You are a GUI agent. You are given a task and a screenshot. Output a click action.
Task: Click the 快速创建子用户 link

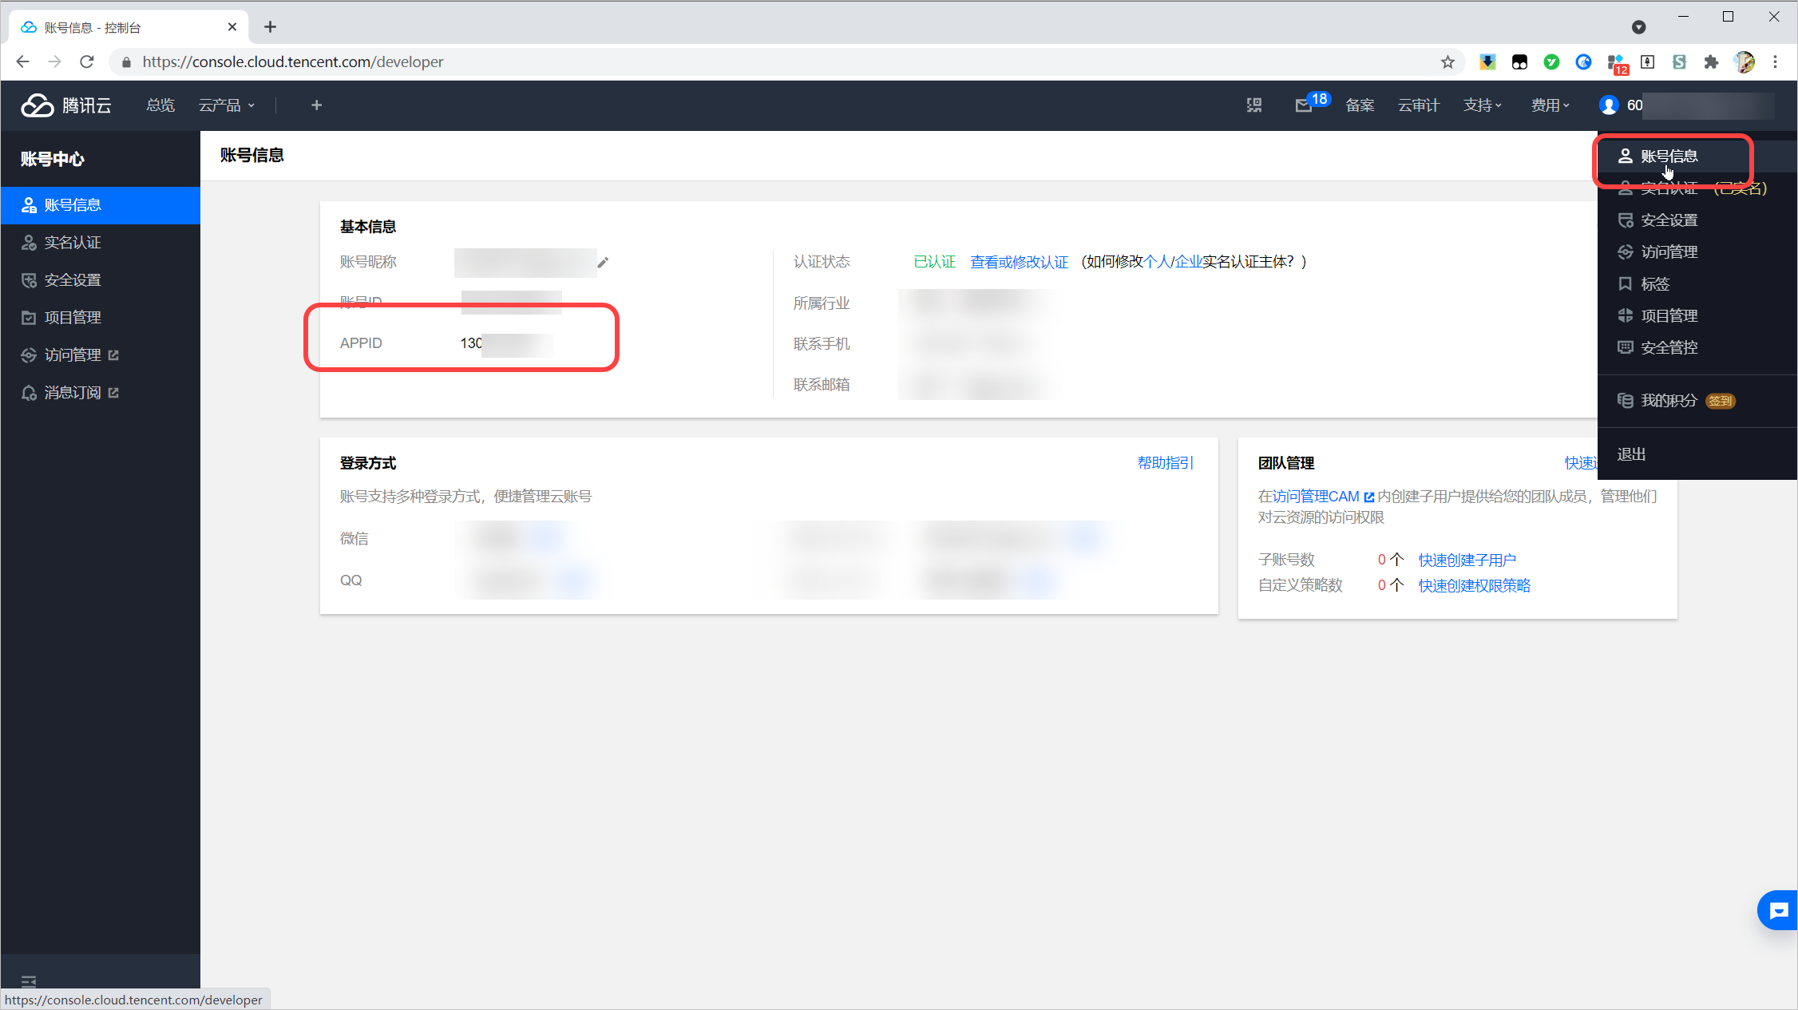click(x=1467, y=560)
